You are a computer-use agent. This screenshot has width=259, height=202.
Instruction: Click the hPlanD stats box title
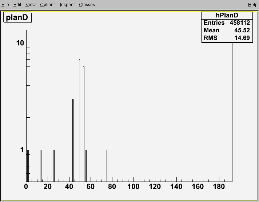(227, 15)
